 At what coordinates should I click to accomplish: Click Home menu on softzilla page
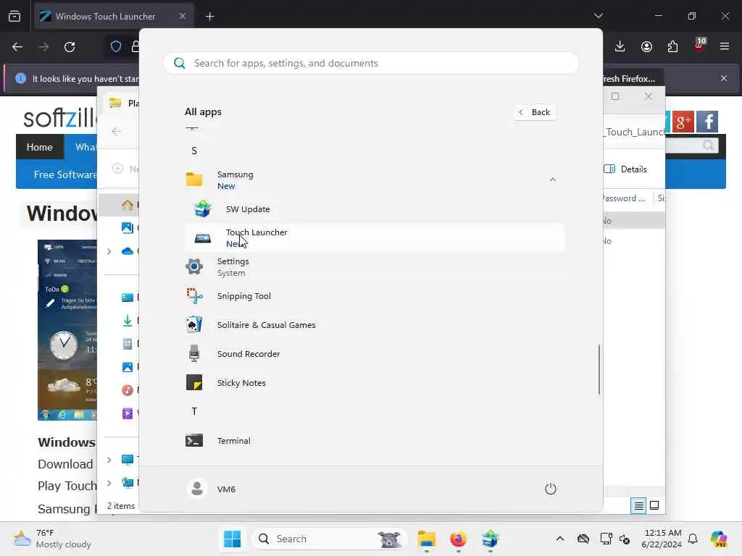(x=40, y=147)
